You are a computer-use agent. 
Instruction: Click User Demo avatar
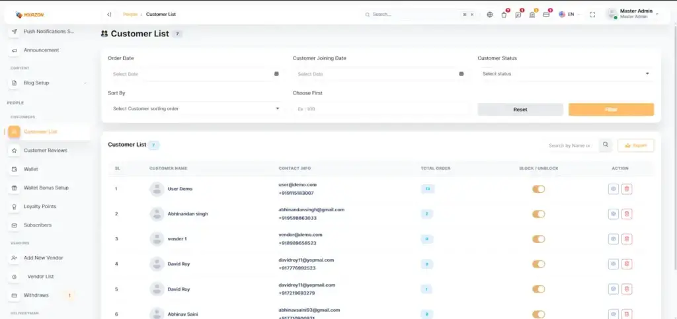point(157,189)
